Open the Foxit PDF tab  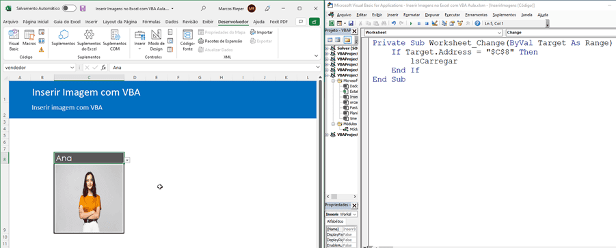click(278, 22)
